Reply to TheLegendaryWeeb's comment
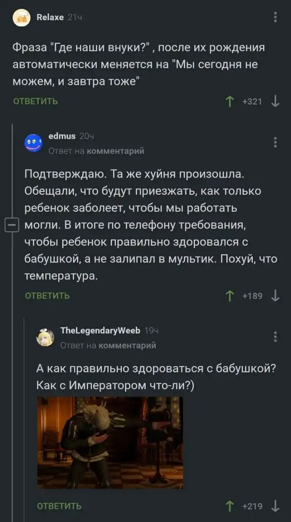Viewport: 291px width, 522px height. click(59, 506)
